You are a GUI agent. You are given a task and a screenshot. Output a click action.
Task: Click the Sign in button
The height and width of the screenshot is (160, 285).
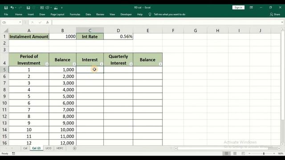tap(238, 8)
